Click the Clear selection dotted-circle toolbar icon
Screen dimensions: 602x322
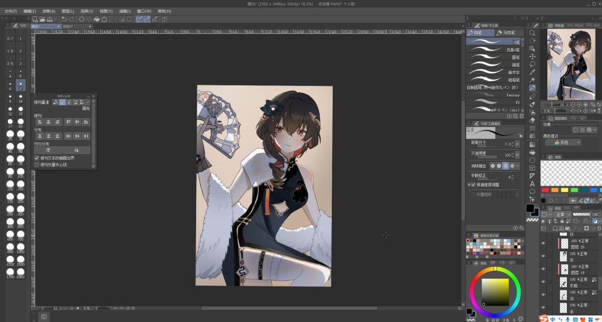tap(81, 19)
